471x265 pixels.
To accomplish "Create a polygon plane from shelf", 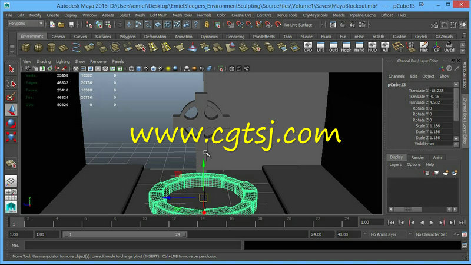I will (x=64, y=47).
